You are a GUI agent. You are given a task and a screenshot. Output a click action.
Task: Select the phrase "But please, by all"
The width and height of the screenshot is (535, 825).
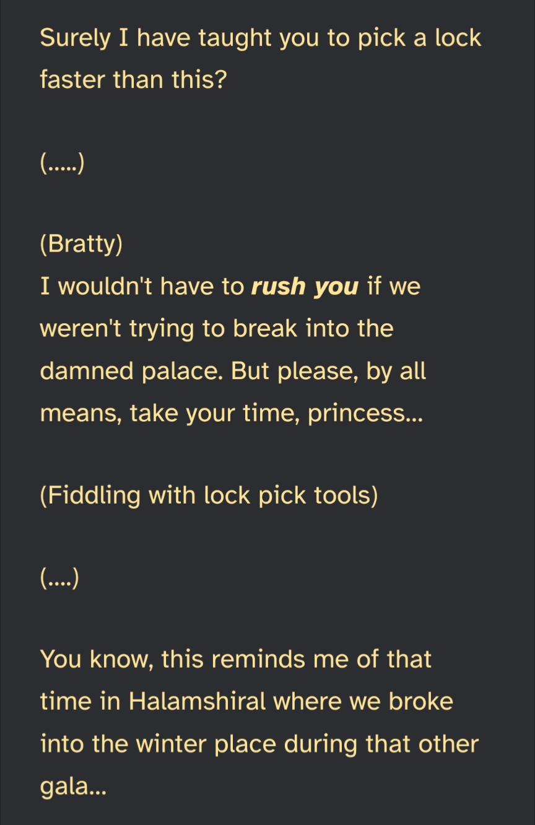[352, 371]
